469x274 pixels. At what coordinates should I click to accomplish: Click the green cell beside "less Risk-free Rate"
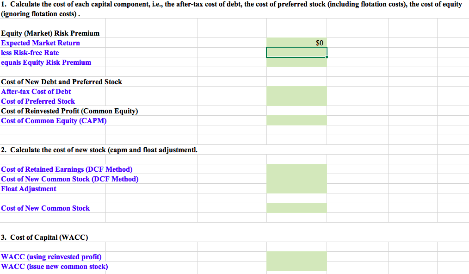click(x=296, y=52)
